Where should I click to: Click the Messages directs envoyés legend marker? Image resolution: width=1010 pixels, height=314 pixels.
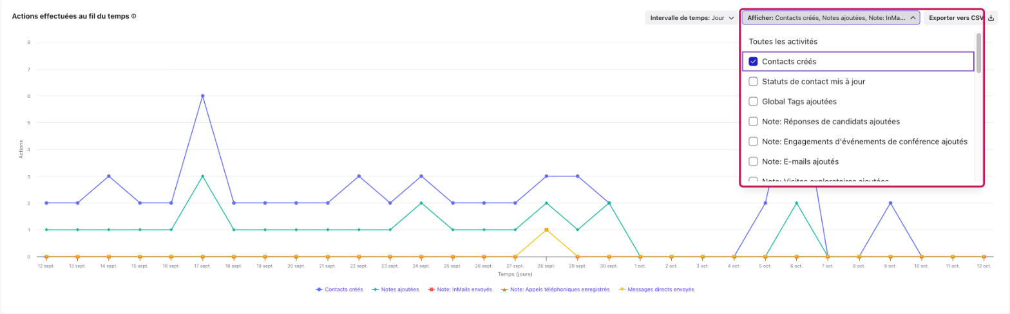click(622, 290)
